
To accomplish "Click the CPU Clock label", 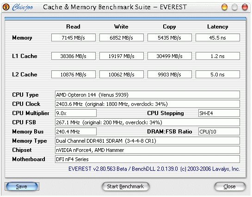I will coord(26,104).
